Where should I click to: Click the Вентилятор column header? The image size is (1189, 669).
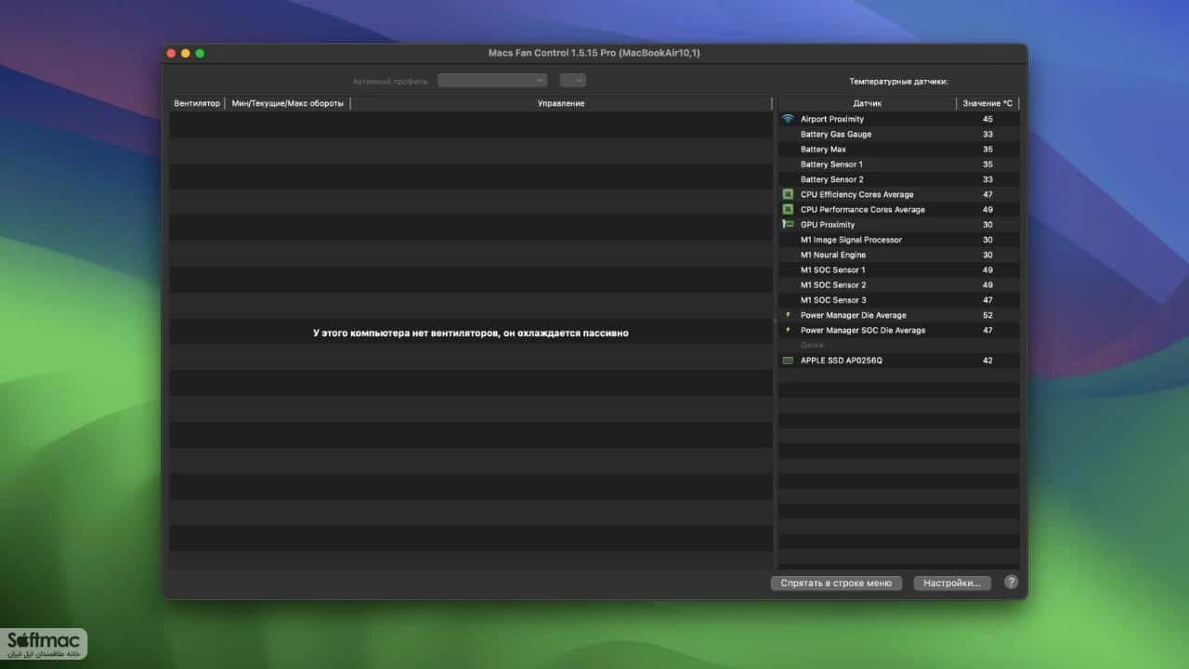point(197,103)
